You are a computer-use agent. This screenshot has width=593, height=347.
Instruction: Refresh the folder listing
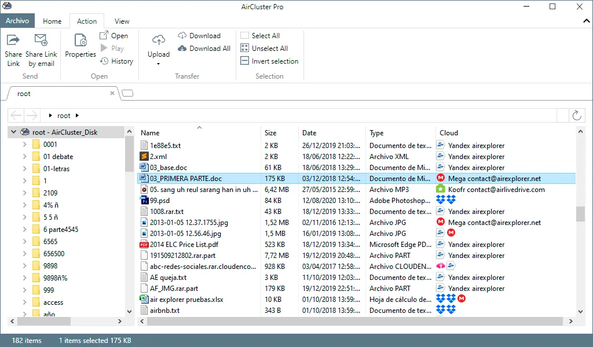(x=577, y=116)
